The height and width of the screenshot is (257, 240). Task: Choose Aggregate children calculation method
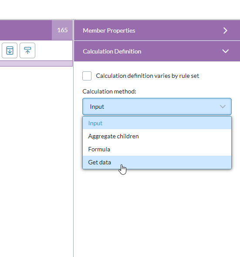[x=157, y=136]
